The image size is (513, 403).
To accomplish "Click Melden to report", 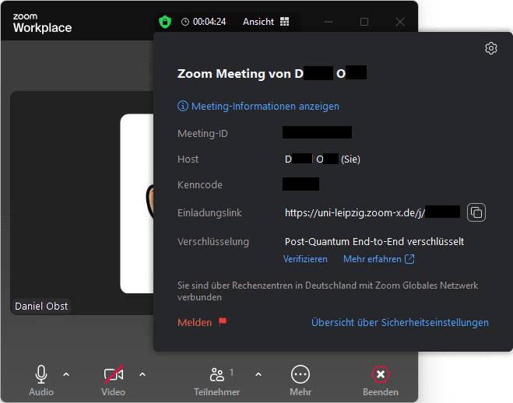I will click(x=195, y=322).
